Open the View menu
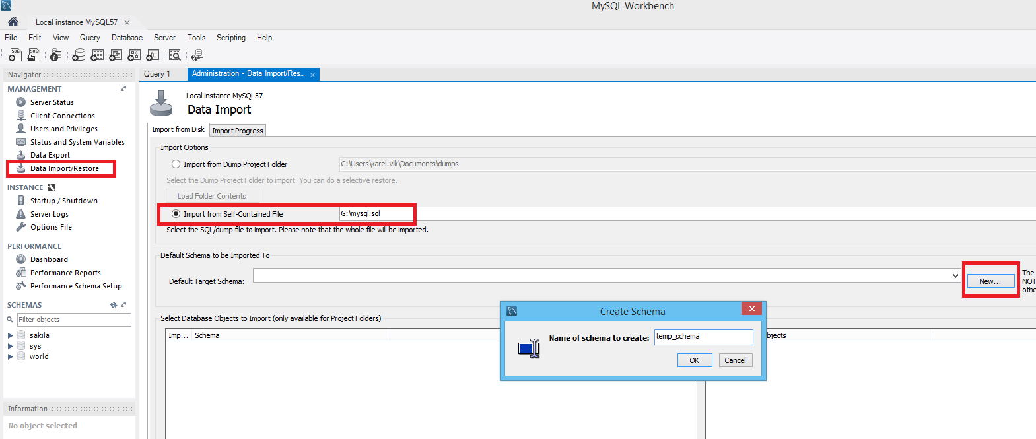Screen dimensions: 1036x439 coord(61,38)
